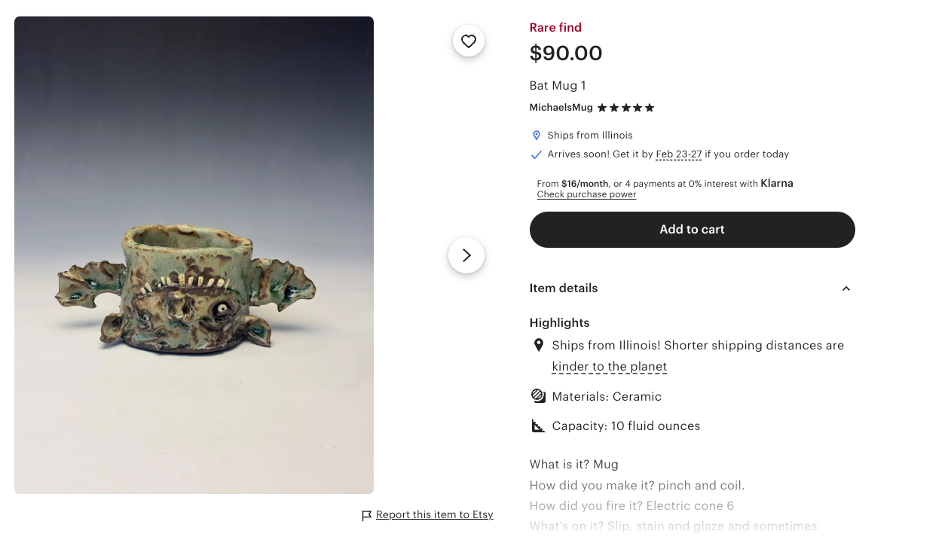This screenshot has height=537, width=951.
Task: Click the capacity ruler icon
Action: pyautogui.click(x=538, y=426)
